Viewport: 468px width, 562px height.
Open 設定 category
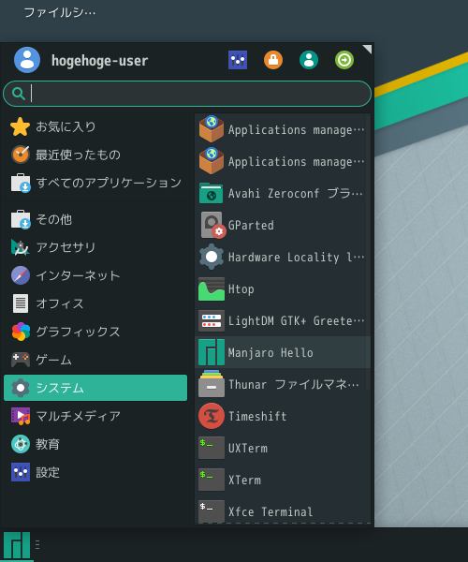click(x=95, y=472)
